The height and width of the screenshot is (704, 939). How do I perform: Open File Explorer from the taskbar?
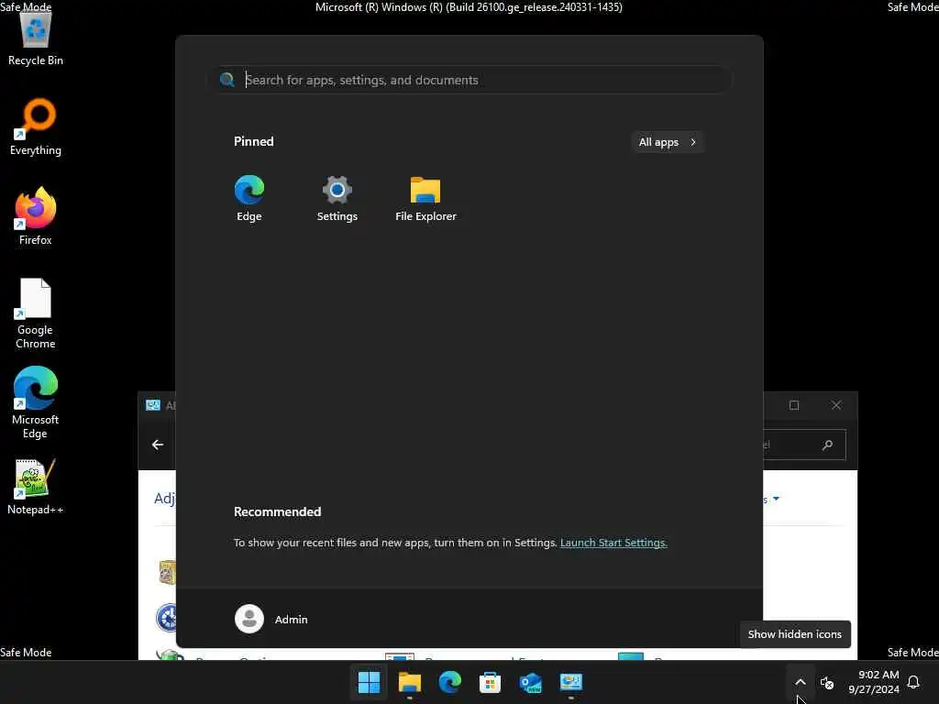pos(410,682)
